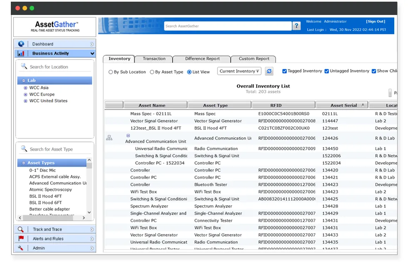Expand the WCC Europe tree node
408x262 pixels.
[25, 94]
